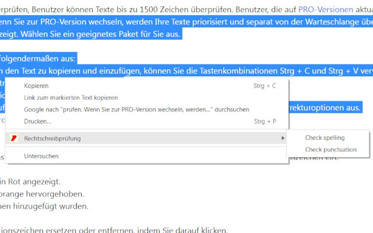Choose Link zum markierten Text kopieren

(x=71, y=98)
